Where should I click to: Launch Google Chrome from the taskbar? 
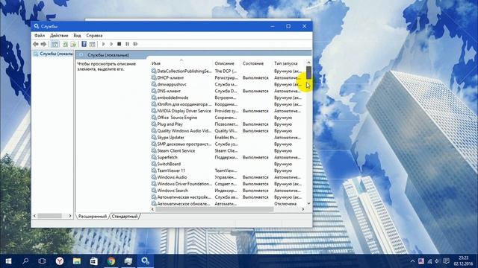[x=111, y=261]
